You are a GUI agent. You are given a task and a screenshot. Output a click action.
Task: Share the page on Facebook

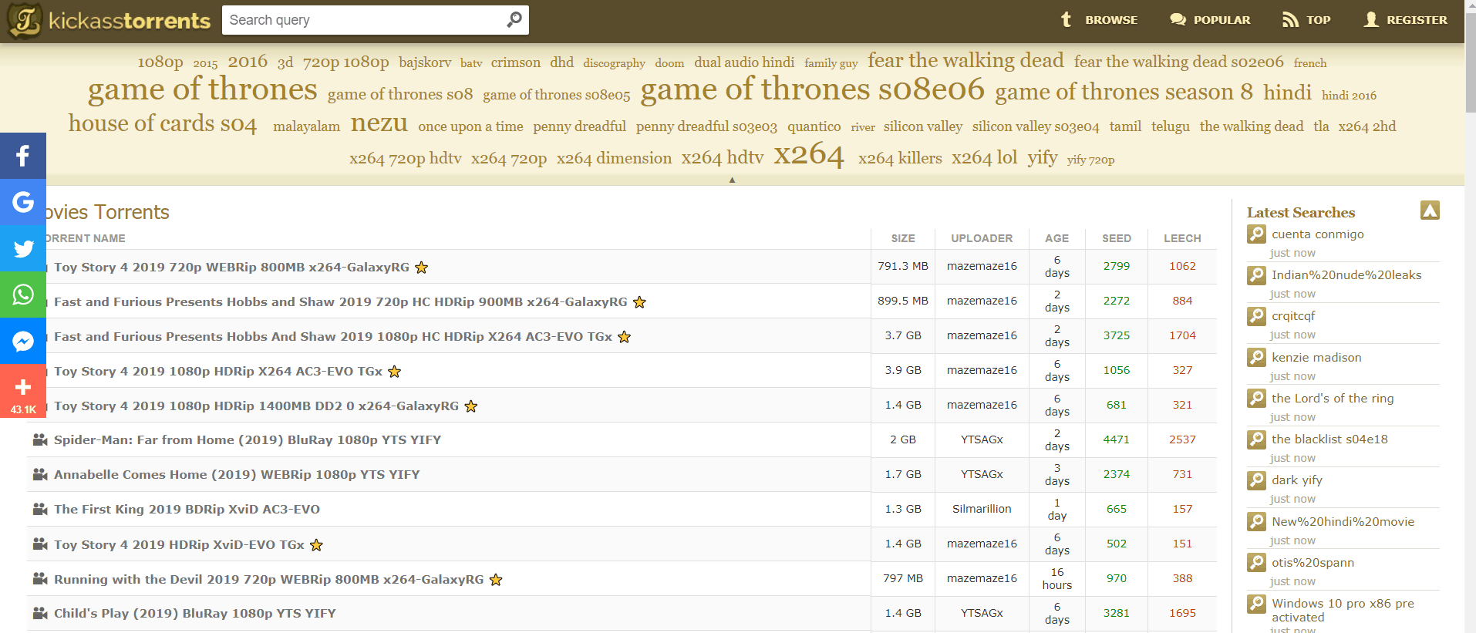(x=23, y=156)
